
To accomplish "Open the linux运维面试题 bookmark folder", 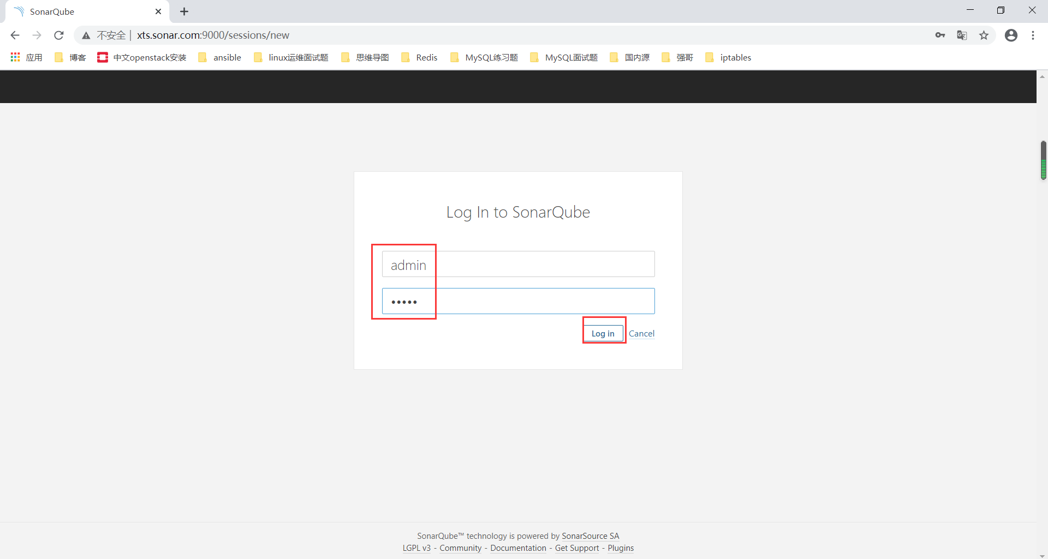I will [291, 57].
